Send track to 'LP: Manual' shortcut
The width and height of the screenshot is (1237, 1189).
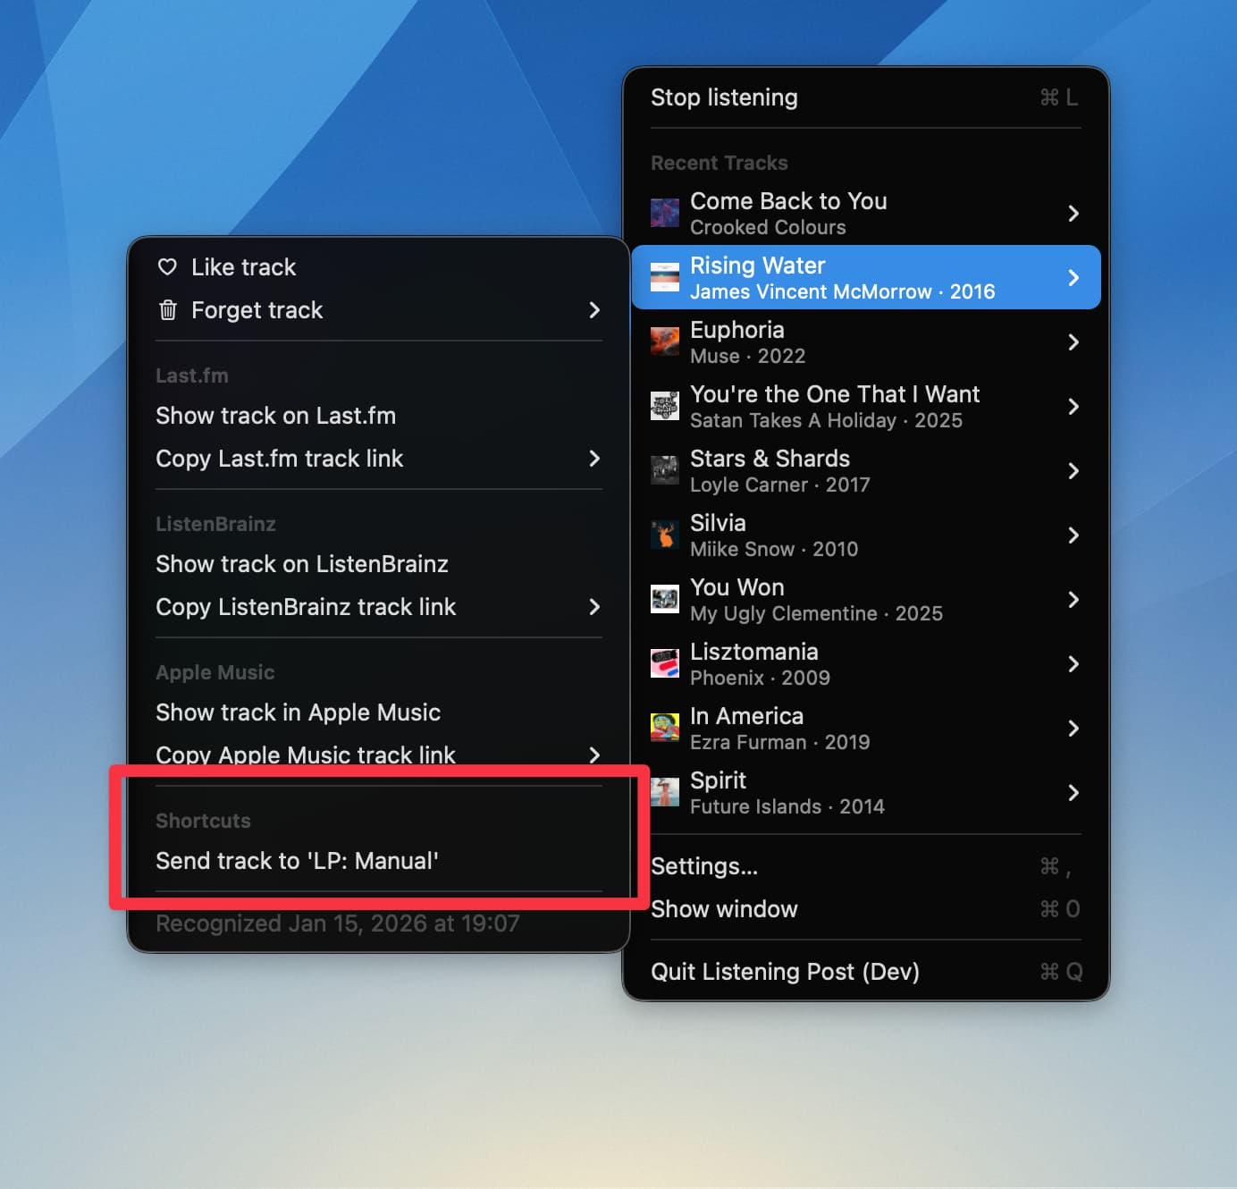pyautogui.click(x=297, y=861)
